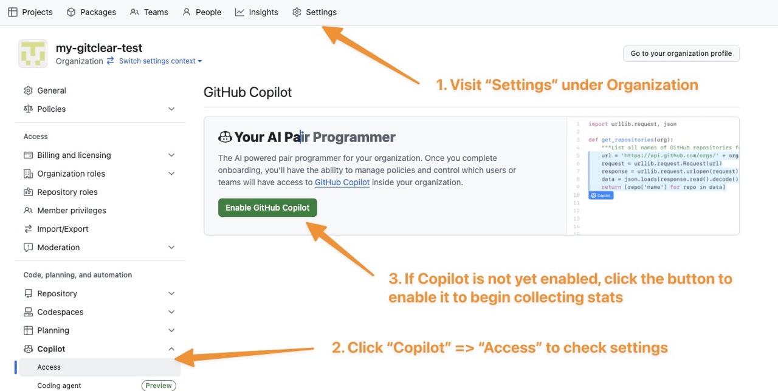Viewport: 778px width, 391px height.
Task: Open the People tab
Action: tap(202, 12)
